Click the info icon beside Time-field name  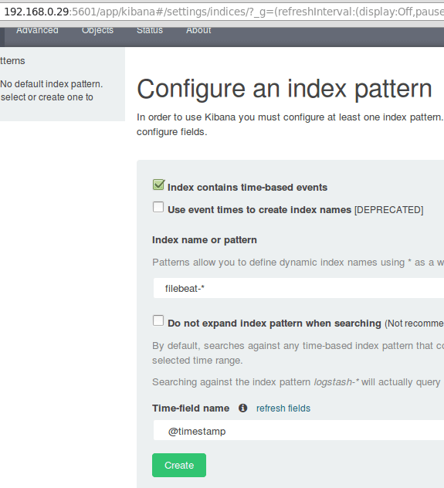[242, 408]
